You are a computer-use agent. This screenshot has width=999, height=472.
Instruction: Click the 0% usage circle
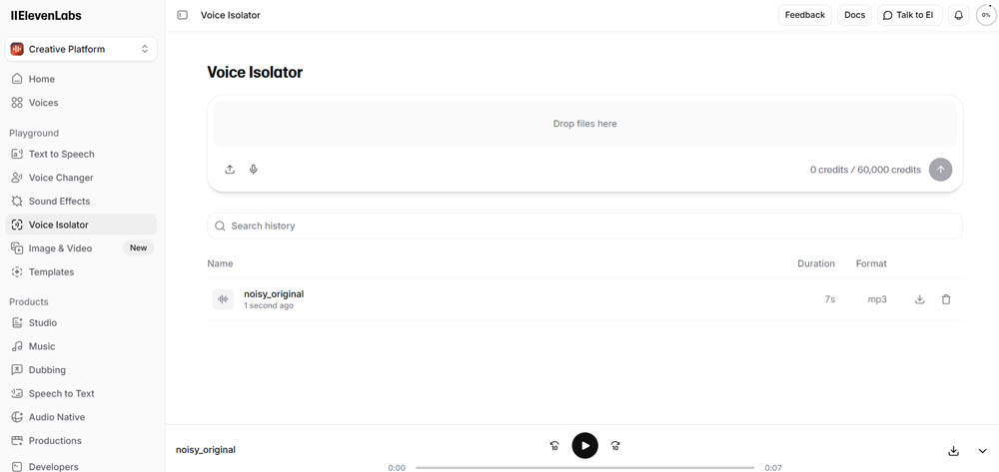(986, 15)
